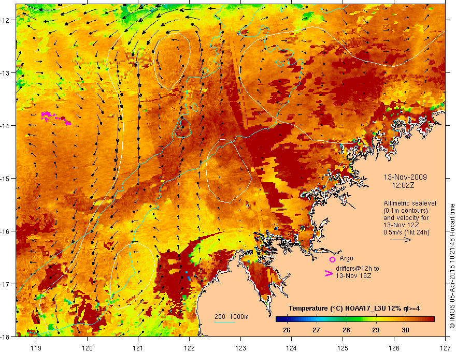Click the '12:02Z' time text

click(403, 185)
